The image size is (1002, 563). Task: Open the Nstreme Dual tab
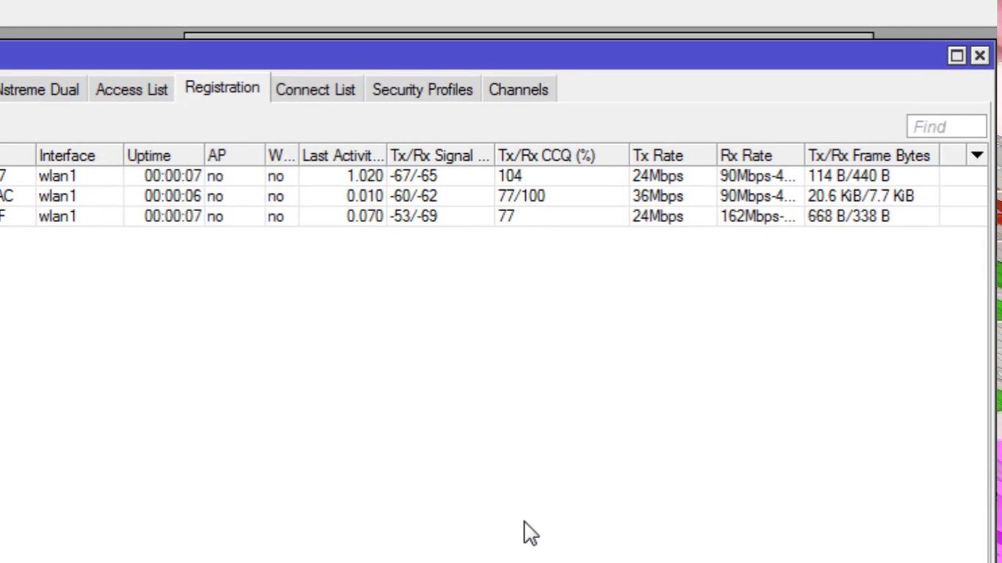click(41, 90)
